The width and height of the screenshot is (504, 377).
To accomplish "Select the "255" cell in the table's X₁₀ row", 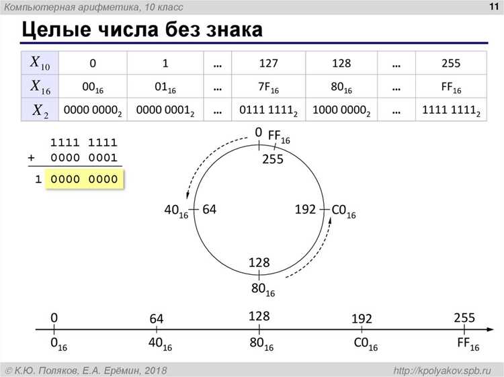I will (x=451, y=62).
